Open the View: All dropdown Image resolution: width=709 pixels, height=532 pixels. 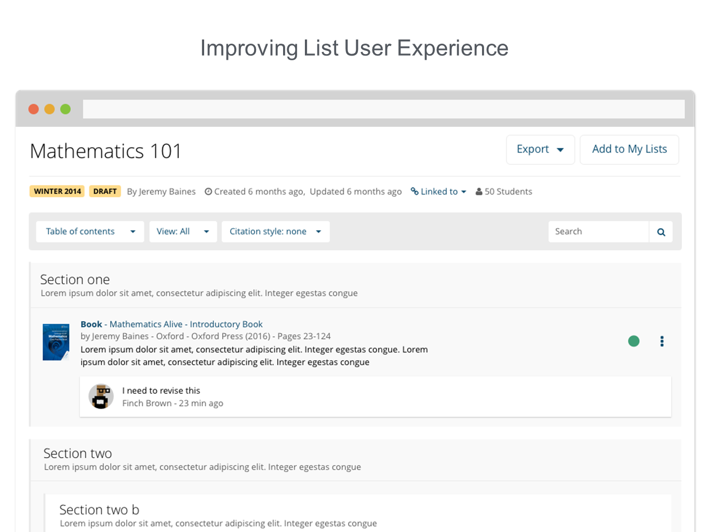point(182,232)
